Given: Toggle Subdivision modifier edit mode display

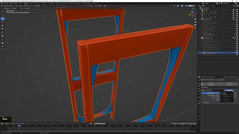Looking at the screenshot, I should pos(227,90).
